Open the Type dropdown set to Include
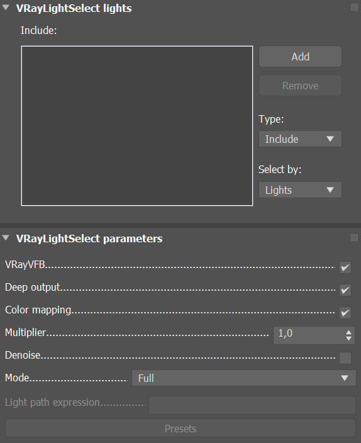The image size is (361, 443). click(x=300, y=138)
